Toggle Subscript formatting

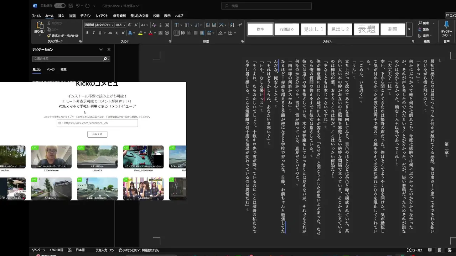click(x=117, y=33)
